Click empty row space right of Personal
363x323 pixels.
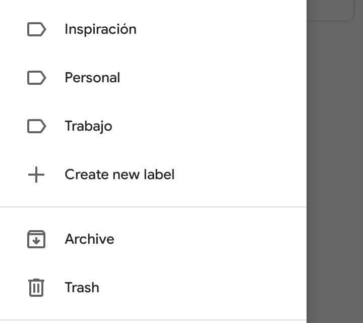click(227, 78)
